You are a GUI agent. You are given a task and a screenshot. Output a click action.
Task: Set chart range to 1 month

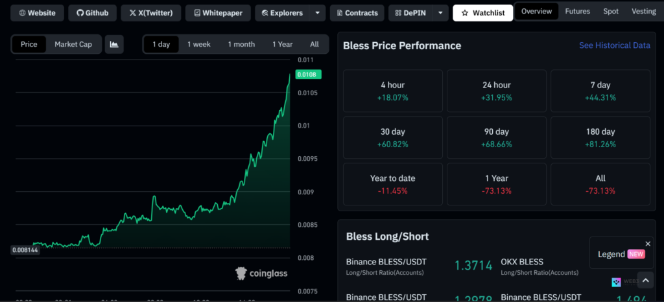coord(241,45)
